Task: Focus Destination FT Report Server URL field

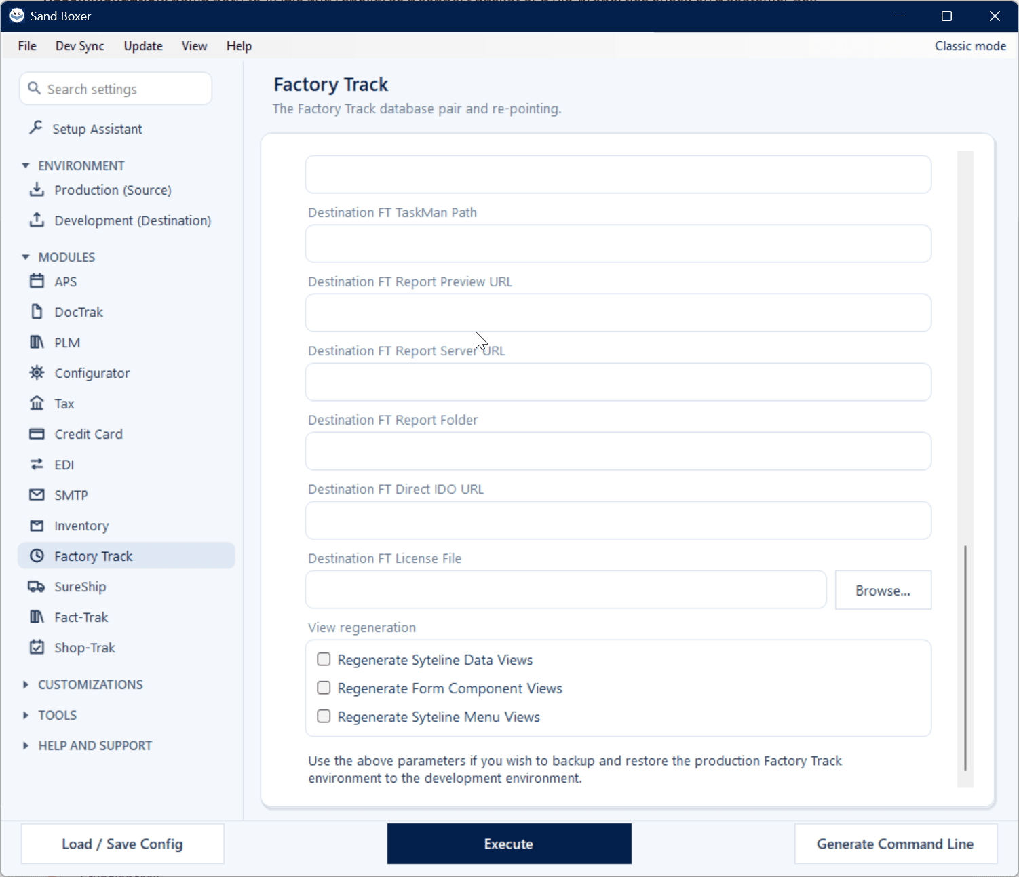Action: 618,382
